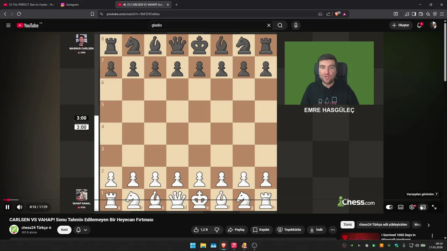Expand the channel notification bell dropdown
Screen dimensions: 447x251
(x=82, y=230)
